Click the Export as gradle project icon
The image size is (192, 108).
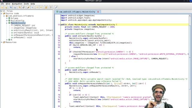coord(15,7)
